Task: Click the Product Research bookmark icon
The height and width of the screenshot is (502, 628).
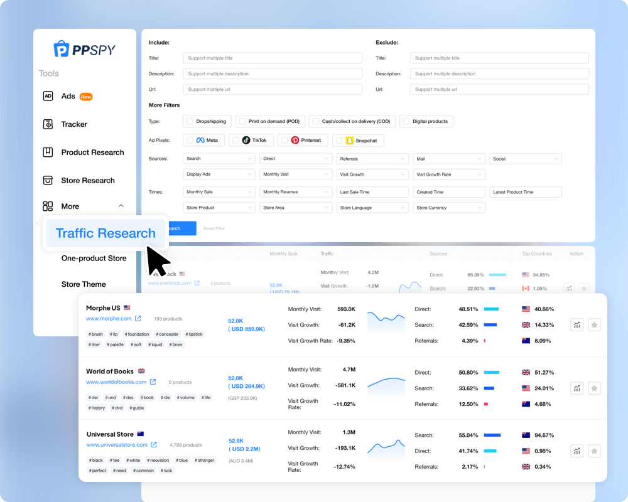Action: (48, 152)
